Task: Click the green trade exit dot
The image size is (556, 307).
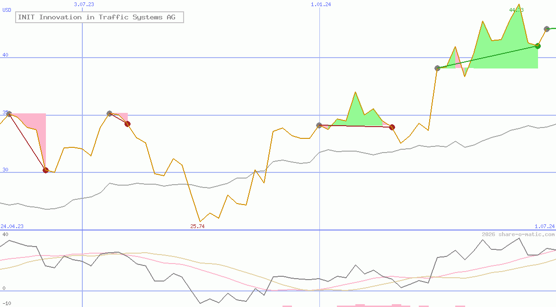Action: coord(538,46)
